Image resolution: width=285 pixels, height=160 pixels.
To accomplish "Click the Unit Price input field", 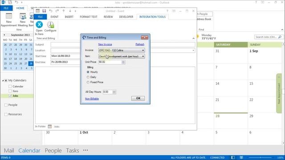I will point(110,62).
